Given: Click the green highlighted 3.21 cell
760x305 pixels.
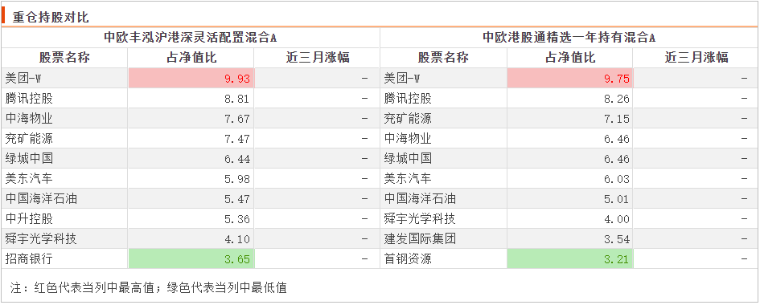Looking at the screenshot, I should (x=570, y=259).
